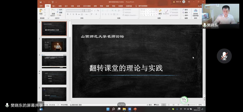Click the 备注 notes button in status bar
The width and height of the screenshot is (243, 112).
149,105
